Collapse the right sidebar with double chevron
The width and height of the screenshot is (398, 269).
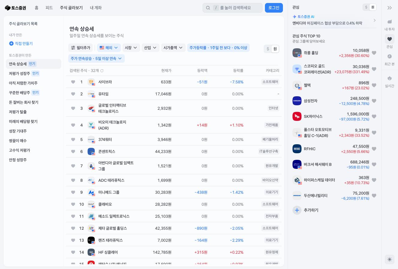click(390, 8)
